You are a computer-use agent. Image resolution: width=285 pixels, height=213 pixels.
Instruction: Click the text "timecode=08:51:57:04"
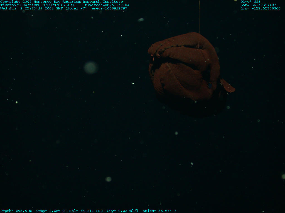[107, 5]
